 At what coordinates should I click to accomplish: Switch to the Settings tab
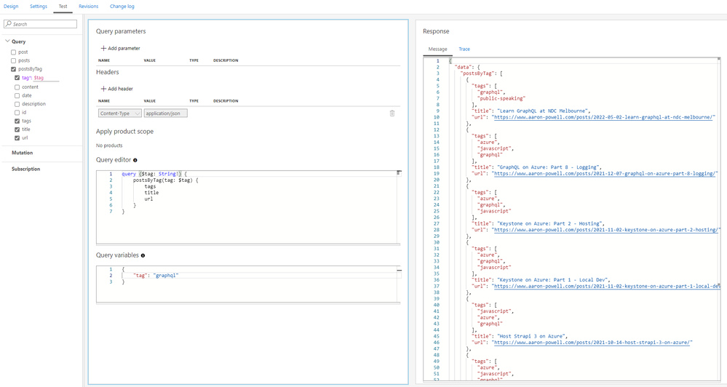point(39,7)
